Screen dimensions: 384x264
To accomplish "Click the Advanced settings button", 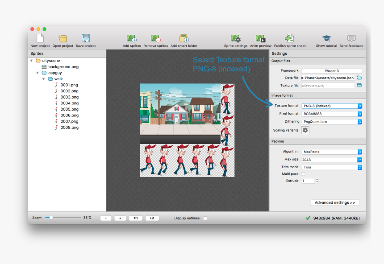I will 334,202.
